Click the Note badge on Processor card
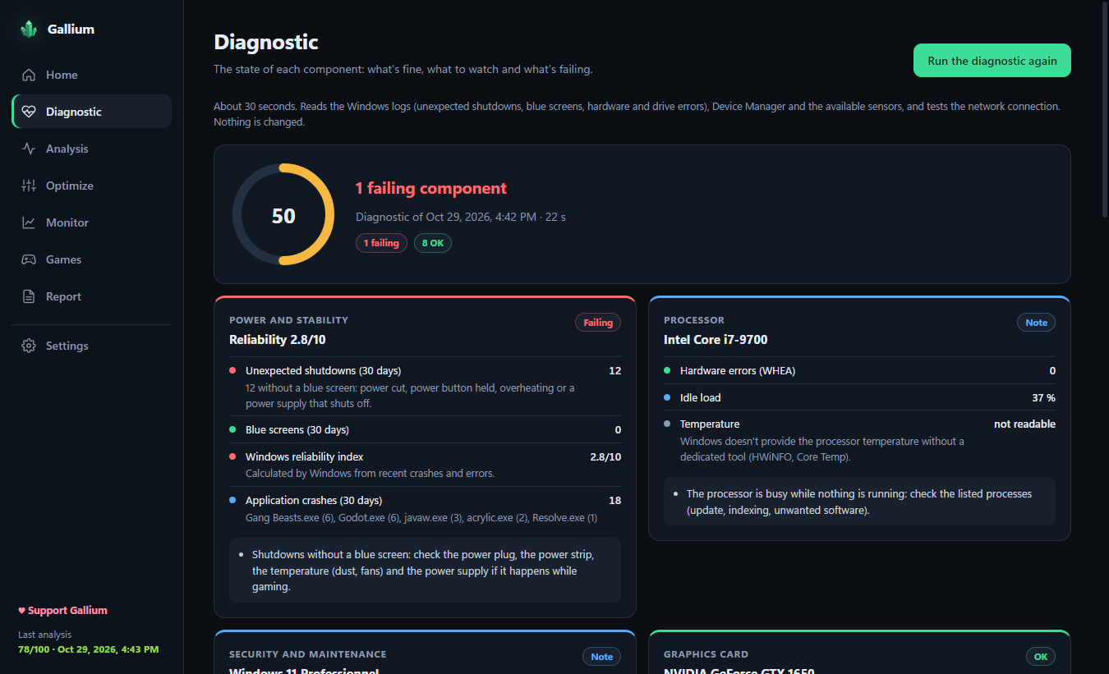The image size is (1109, 674). (1036, 323)
